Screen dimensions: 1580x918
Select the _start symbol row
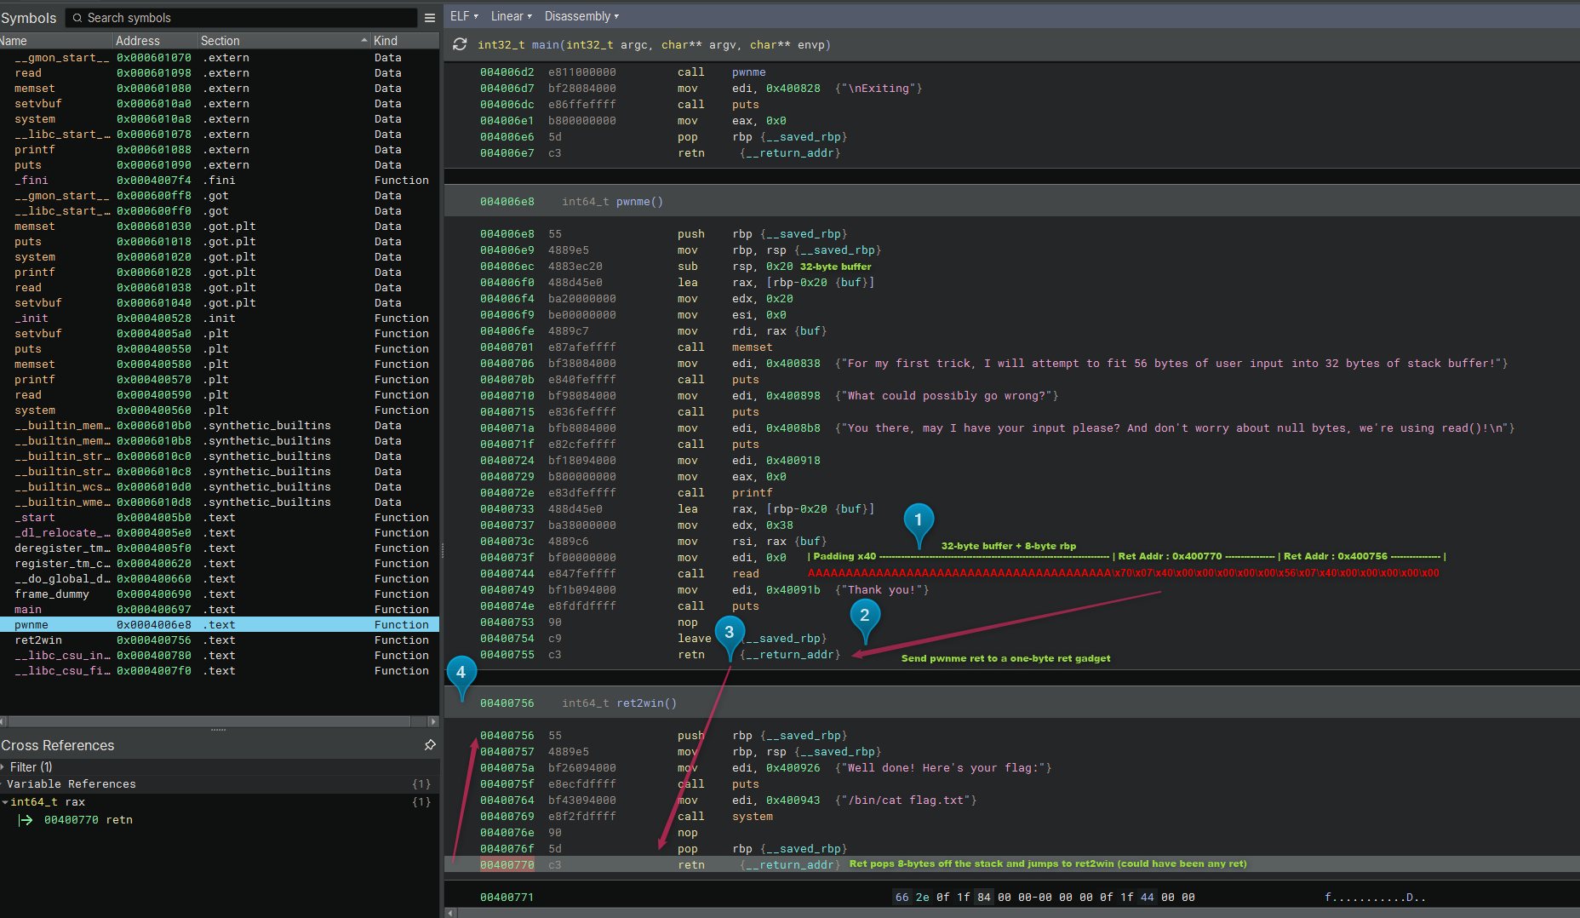pyautogui.click(x=220, y=518)
